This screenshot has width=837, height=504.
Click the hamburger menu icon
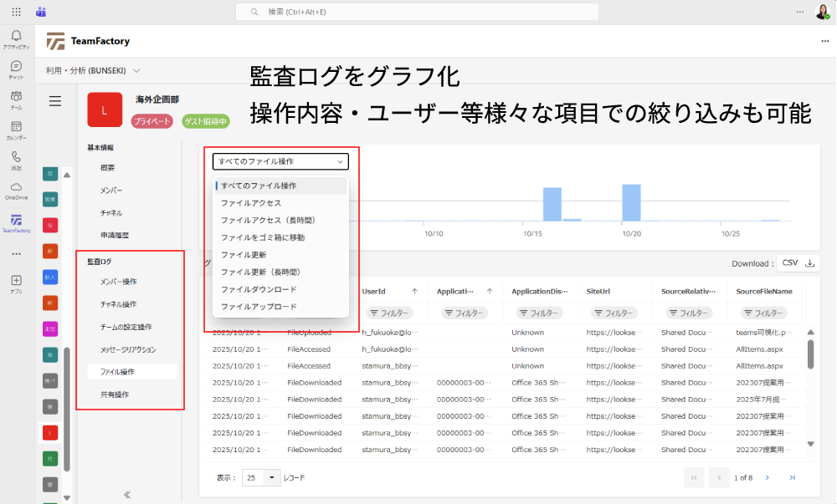click(55, 101)
